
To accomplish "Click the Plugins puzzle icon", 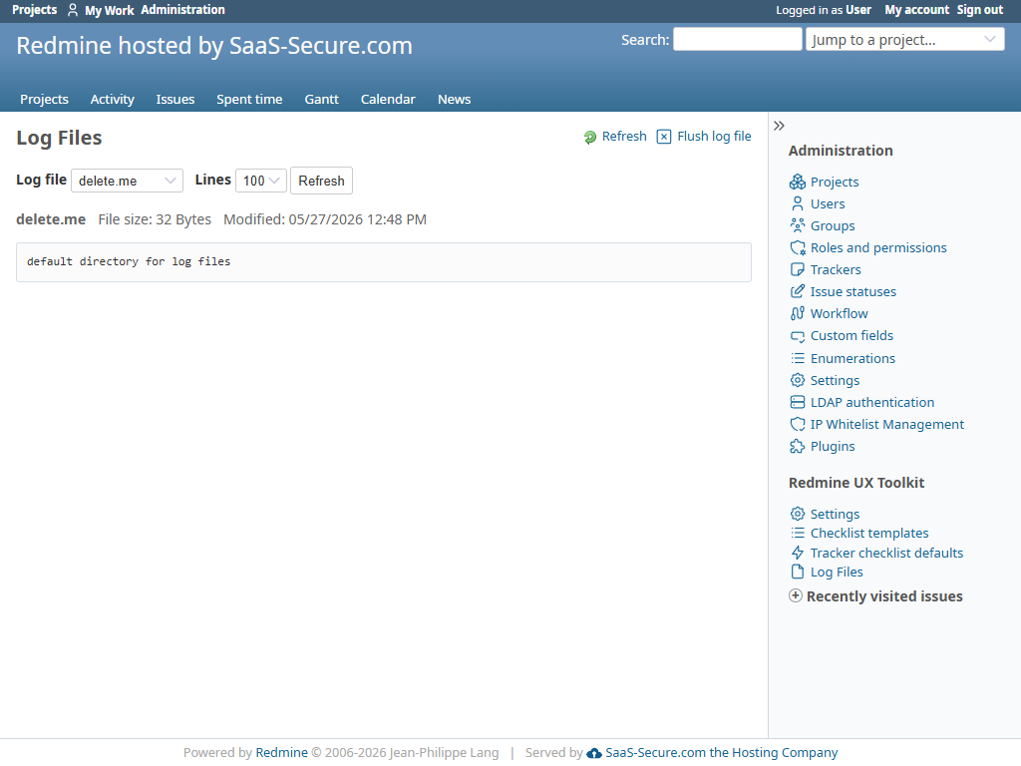I will [797, 446].
